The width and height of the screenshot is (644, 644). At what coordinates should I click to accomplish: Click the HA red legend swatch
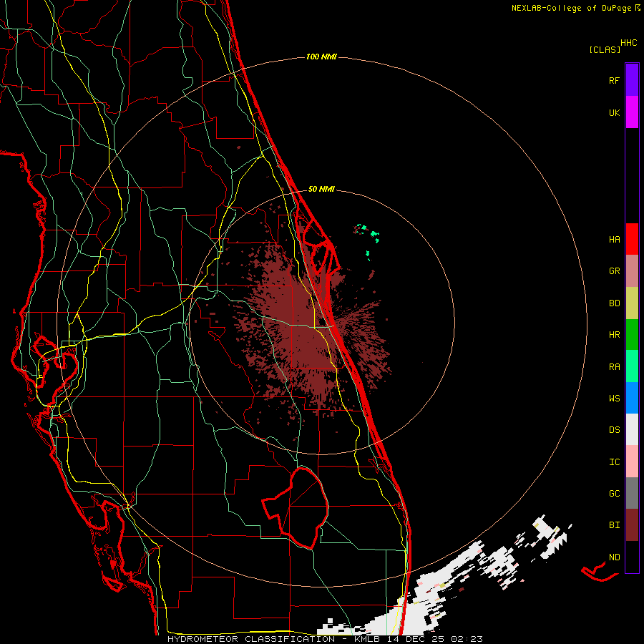632,239
